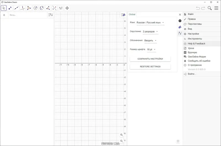This screenshot has width=221, height=146.
Task: Click Сообщить об ошибке item
Action: tap(202, 61)
